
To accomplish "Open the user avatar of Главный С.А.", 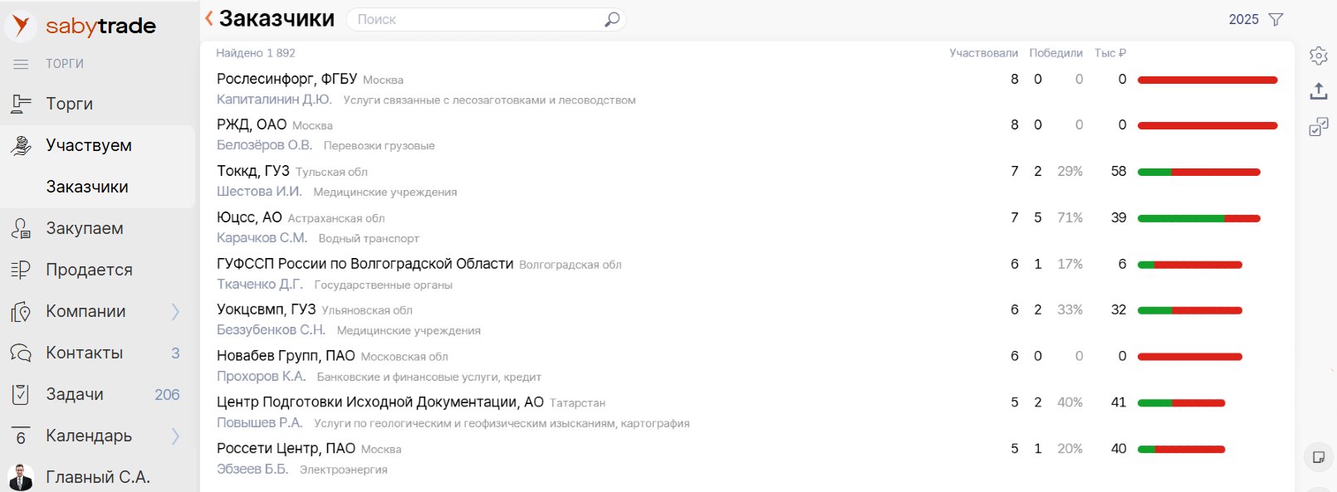I will pyautogui.click(x=21, y=477).
